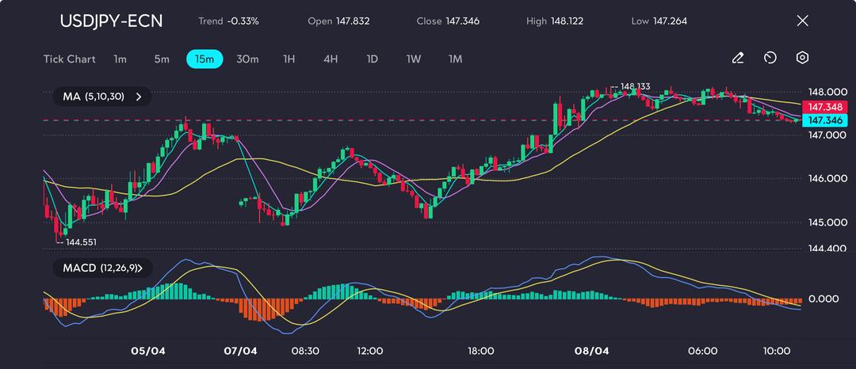The height and width of the screenshot is (369, 856).
Task: Click the cyan 147.346 price tag
Action: [825, 120]
